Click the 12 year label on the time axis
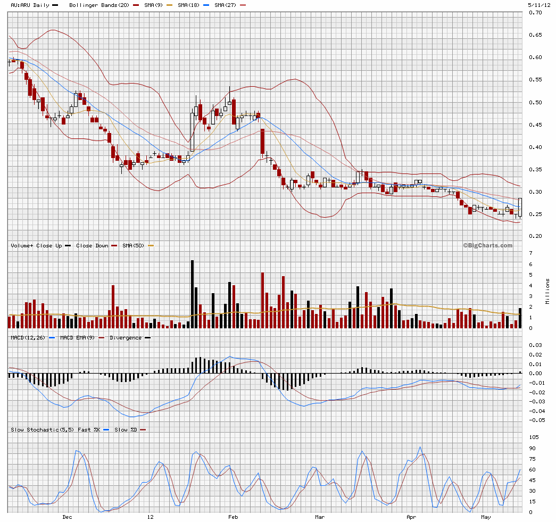 [151, 517]
